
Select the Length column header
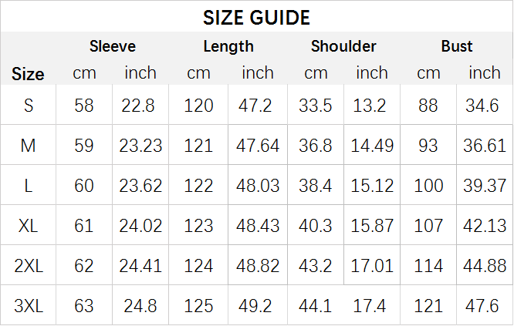tap(228, 46)
